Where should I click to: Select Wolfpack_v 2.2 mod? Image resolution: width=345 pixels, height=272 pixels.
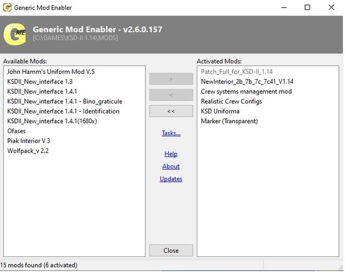[x=28, y=151]
